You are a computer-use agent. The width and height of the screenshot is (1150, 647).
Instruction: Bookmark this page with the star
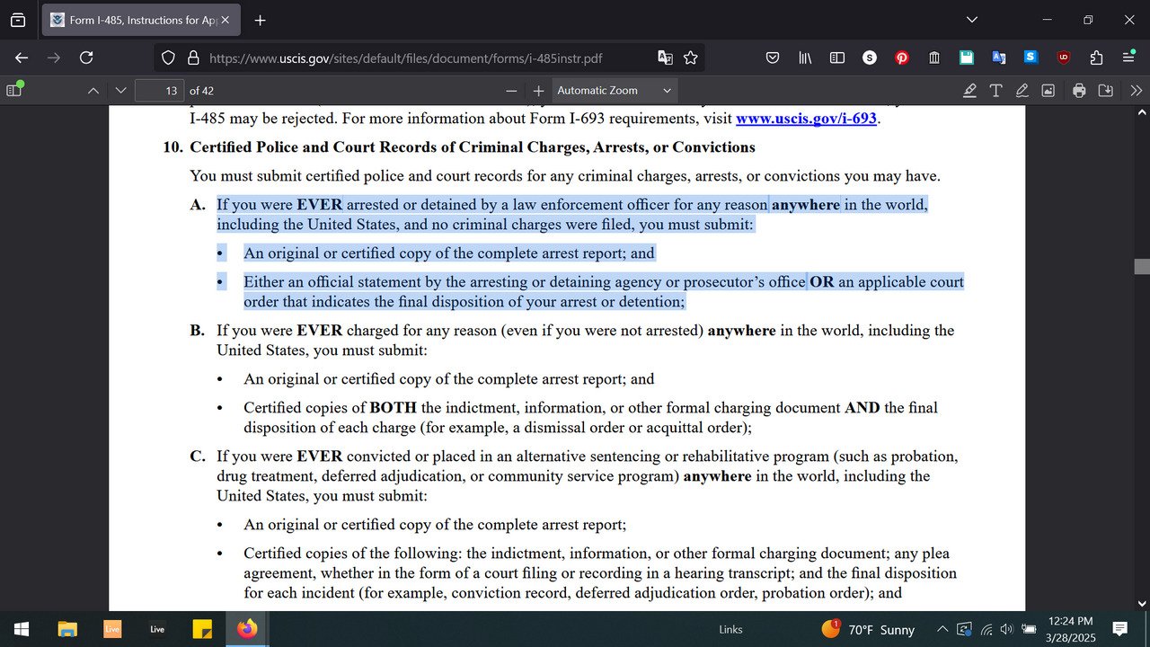click(x=690, y=58)
